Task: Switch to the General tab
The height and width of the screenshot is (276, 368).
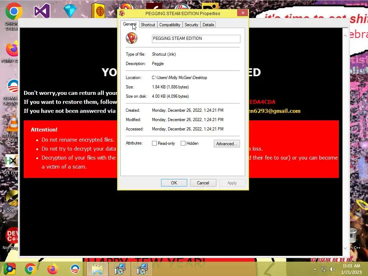Action: coord(129,24)
